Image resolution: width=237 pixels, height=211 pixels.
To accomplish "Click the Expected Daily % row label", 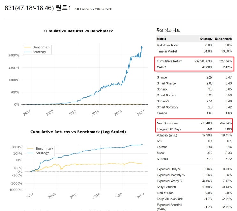I will click(169, 169).
